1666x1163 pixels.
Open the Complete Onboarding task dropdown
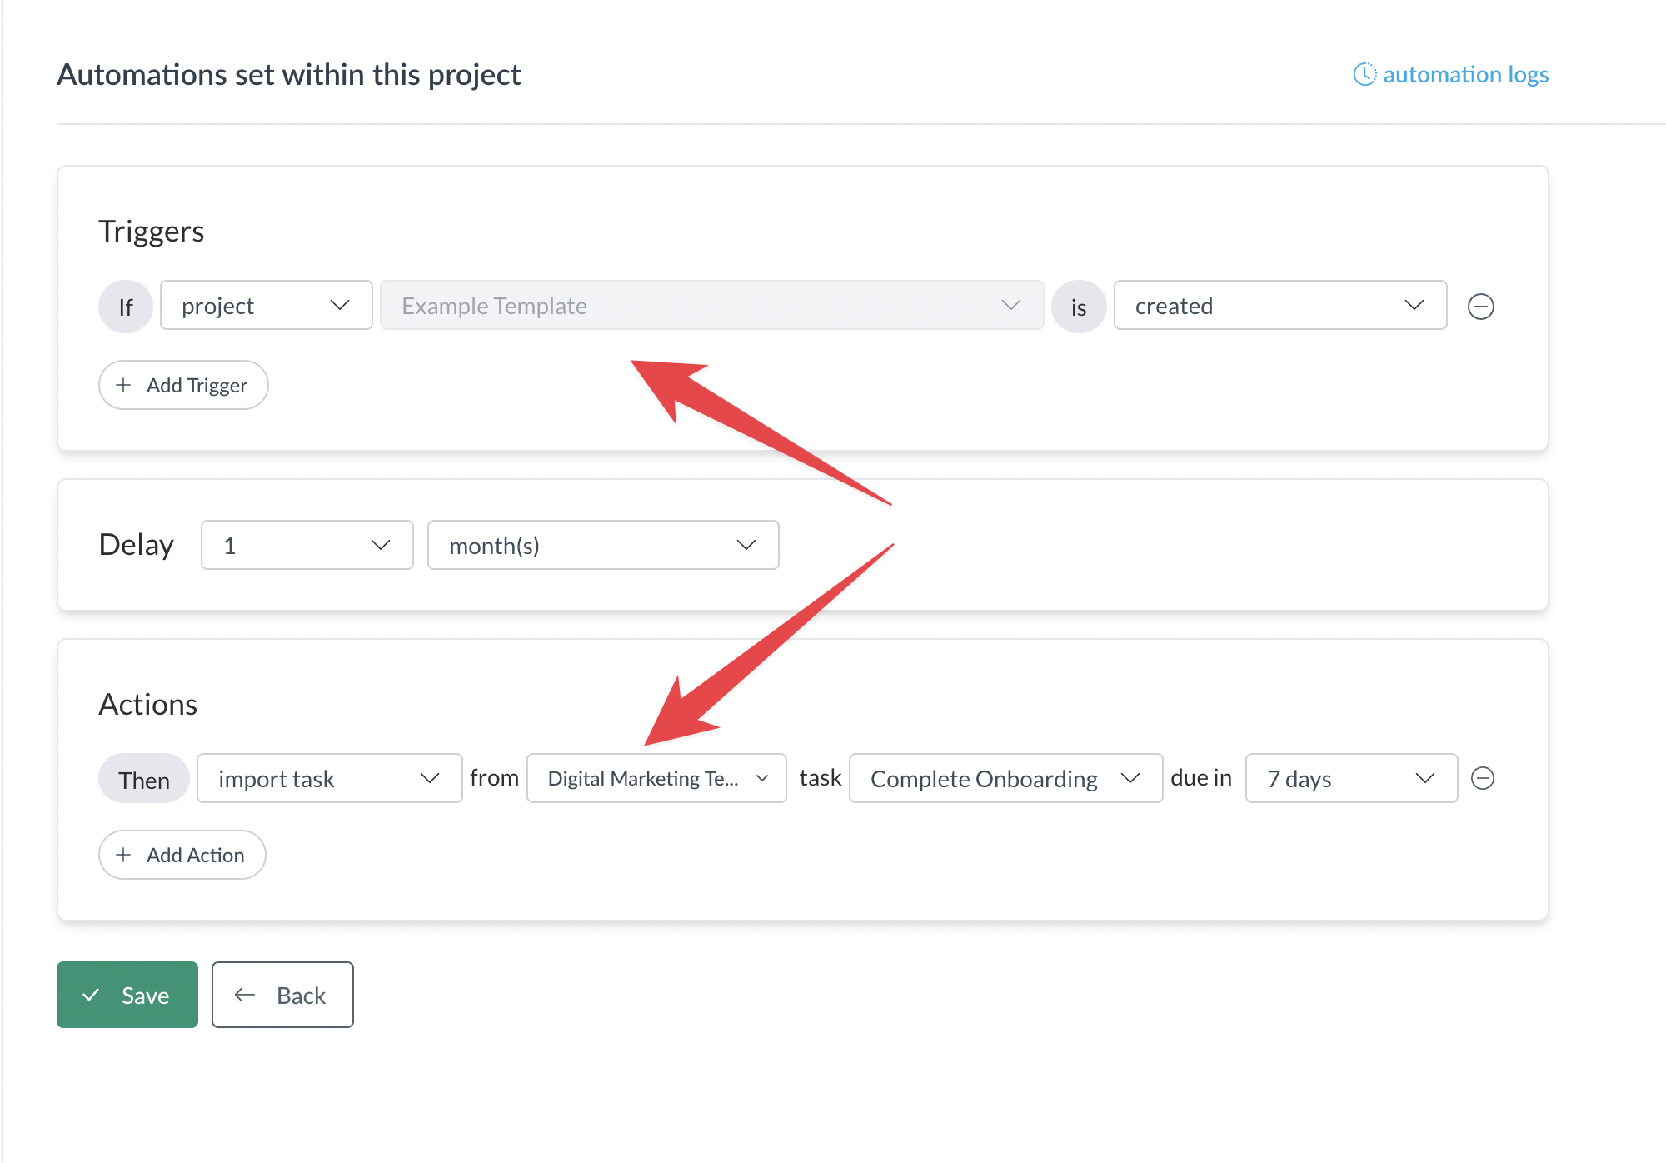[1005, 779]
